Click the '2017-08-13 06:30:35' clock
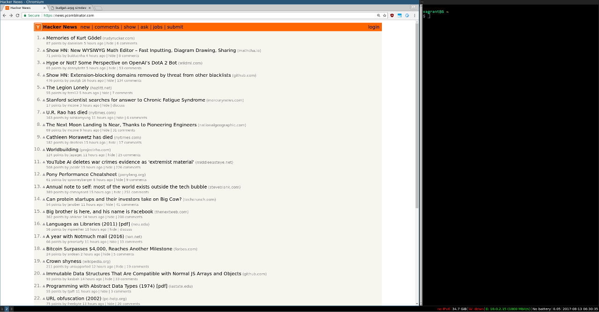599x312 pixels. tap(580, 309)
